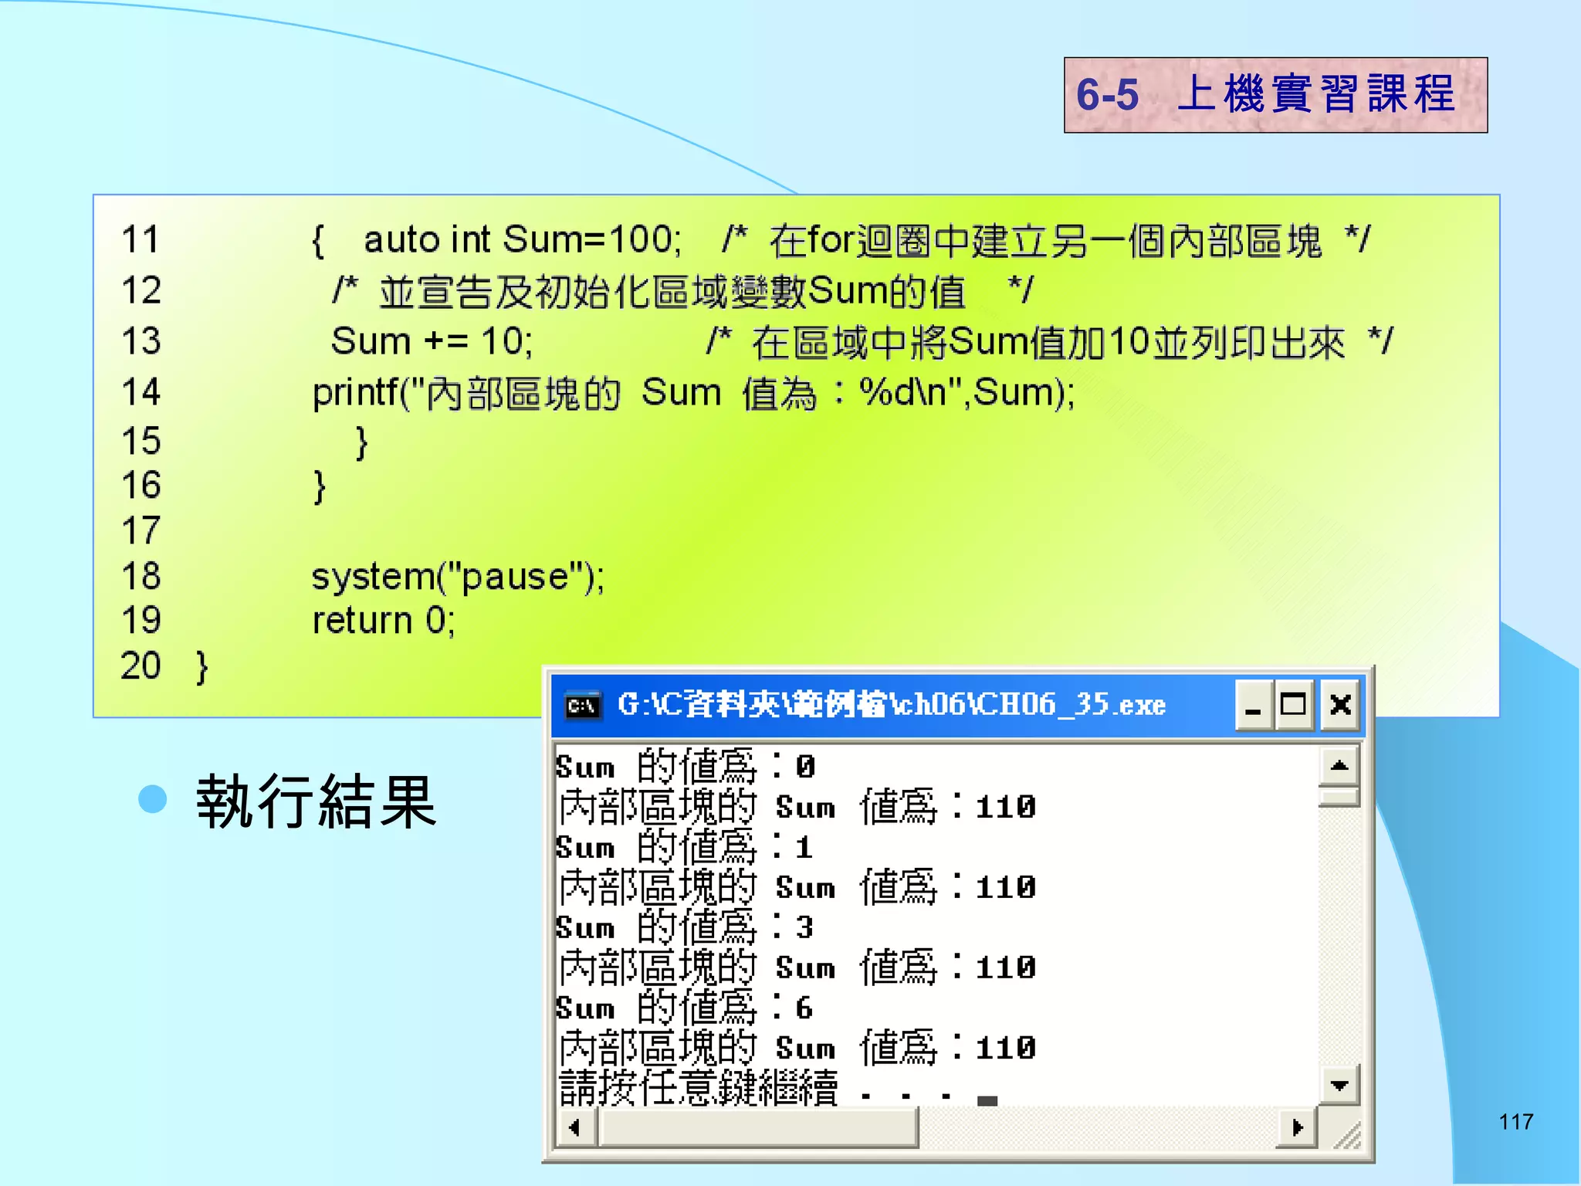Screen dimensions: 1581x1186
Task: Minimize the CH06_35.exe console window
Action: click(1253, 705)
